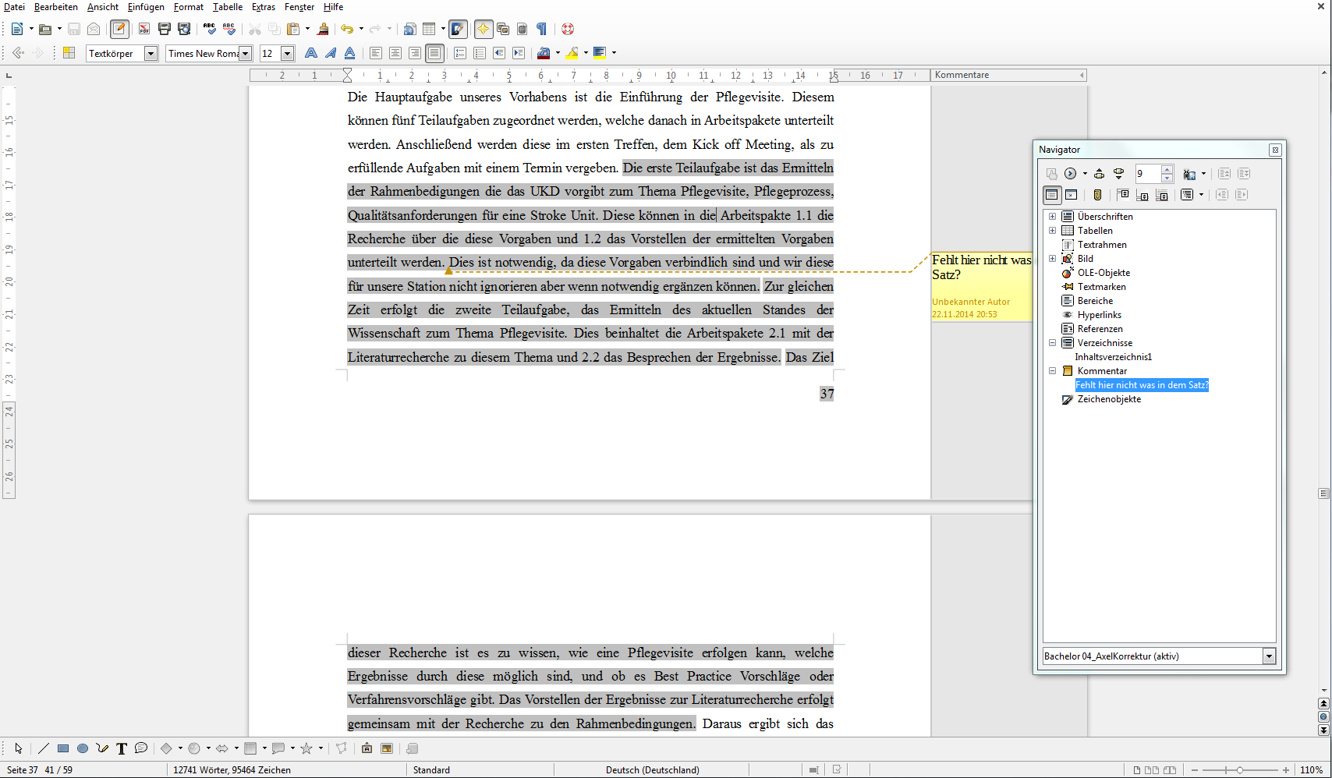
Task: Open the font size 12 dropdown
Action: point(288,54)
